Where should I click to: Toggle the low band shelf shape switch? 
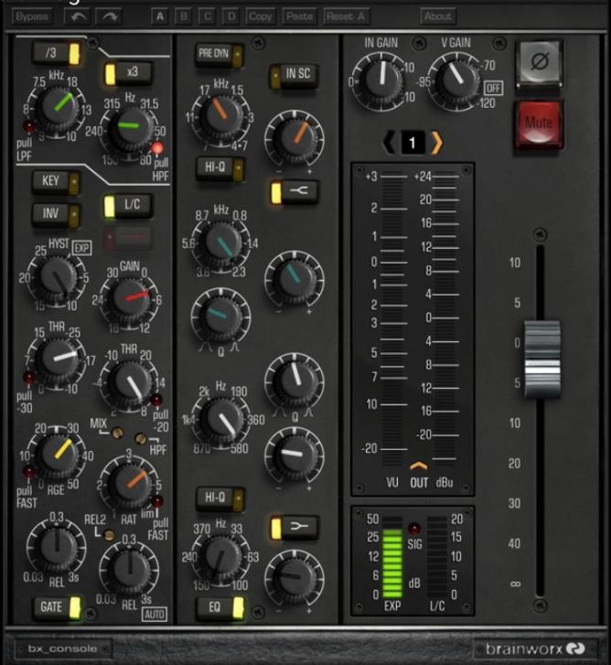coord(295,528)
